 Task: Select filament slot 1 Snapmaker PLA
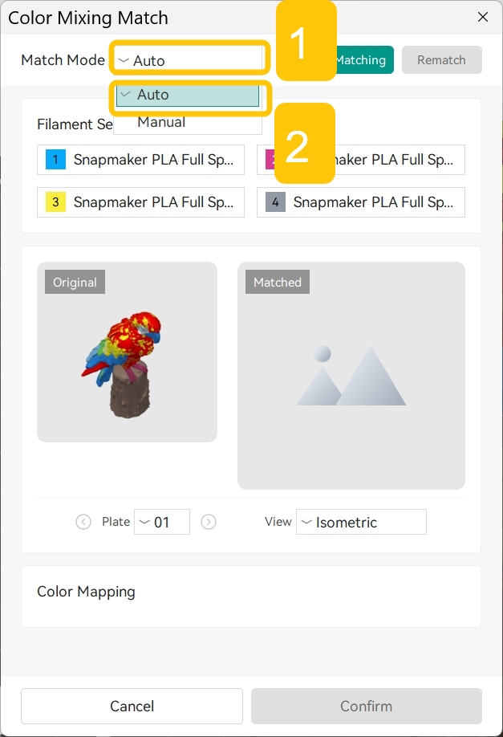(x=141, y=160)
